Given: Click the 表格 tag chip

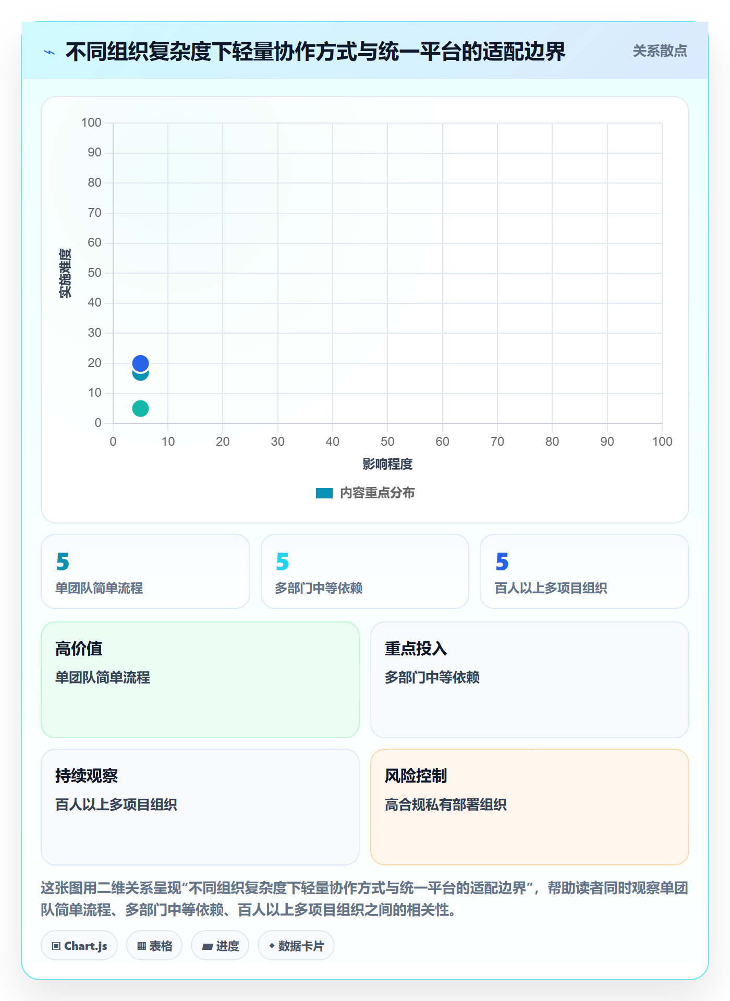Looking at the screenshot, I should [x=154, y=946].
